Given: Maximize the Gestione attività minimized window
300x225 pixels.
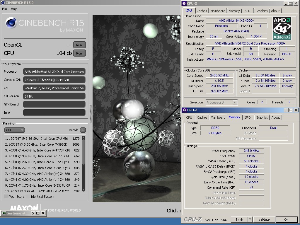Looking at the screenshot, I should pos(38,213).
